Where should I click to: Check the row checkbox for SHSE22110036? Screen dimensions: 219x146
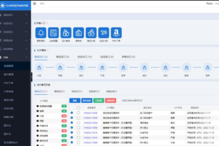tap(78, 118)
